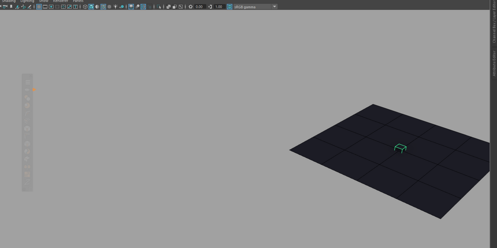The image size is (497, 248).
Task: Click the hamburger icon on floating toolbar
Action: (x=28, y=82)
